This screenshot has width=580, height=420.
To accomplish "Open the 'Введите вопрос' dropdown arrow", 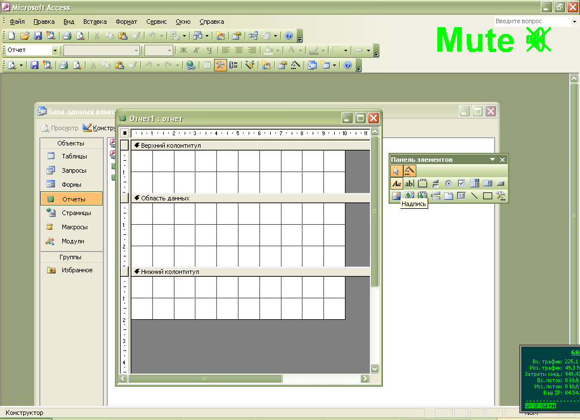I will coord(574,22).
